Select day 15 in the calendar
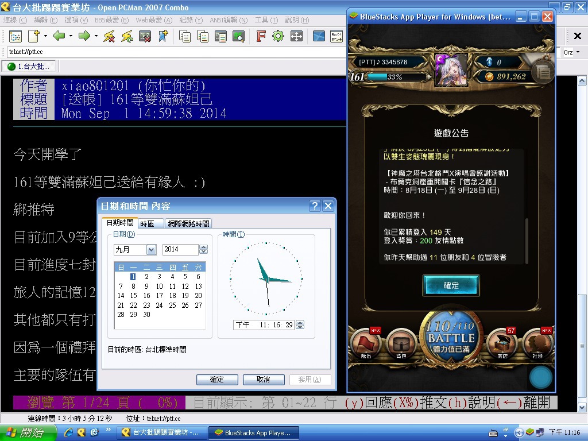Image resolution: width=588 pixels, height=441 pixels. tap(133, 296)
